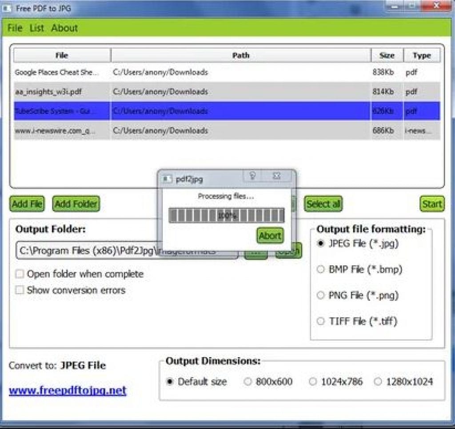Set output dimensions to 800x600
Viewport: 455px width, 429px height.
click(x=248, y=382)
